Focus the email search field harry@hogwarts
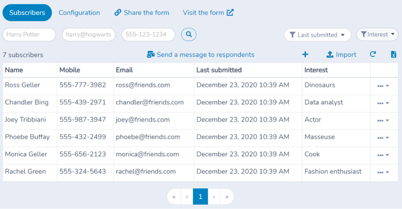Viewport: 402px width, 209px height. [x=89, y=34]
